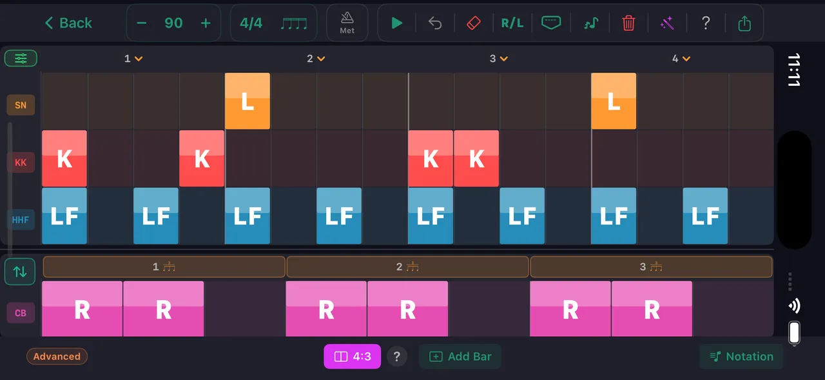Increase tempo with the plus button

206,23
